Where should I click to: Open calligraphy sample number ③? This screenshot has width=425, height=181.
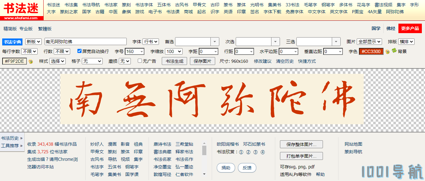pos(255,152)
